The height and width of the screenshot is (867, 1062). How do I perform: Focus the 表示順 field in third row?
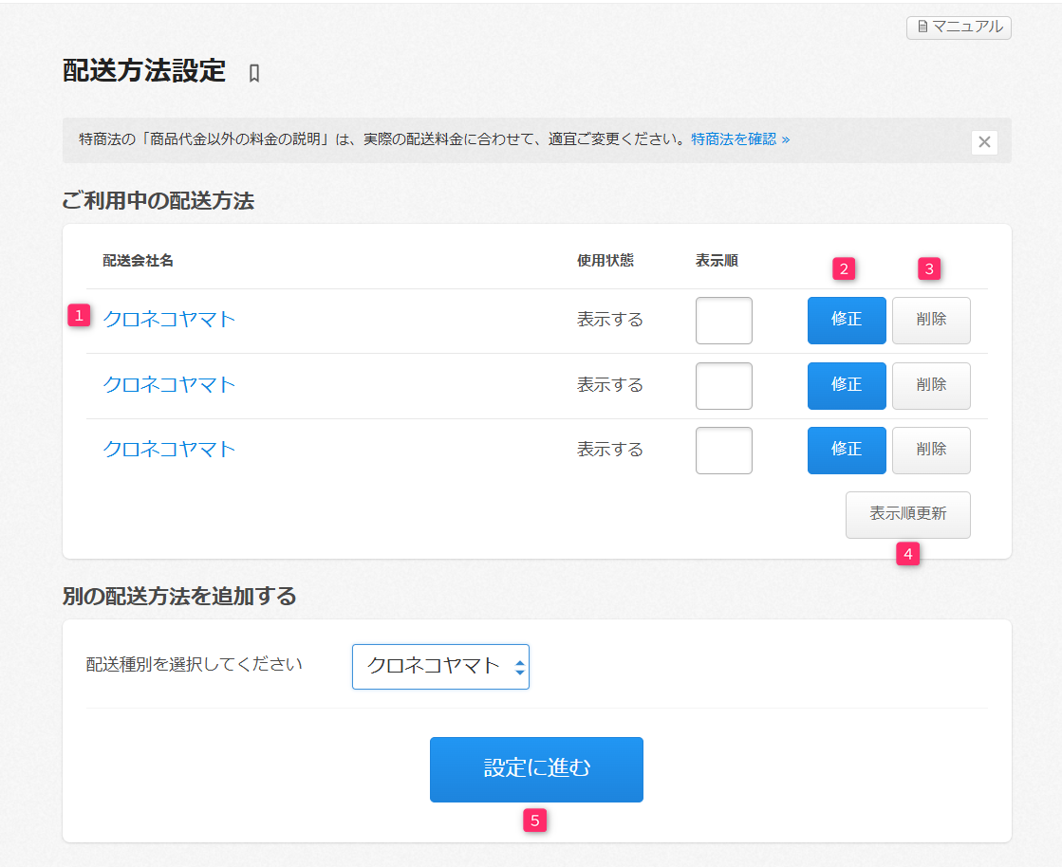[x=723, y=450]
